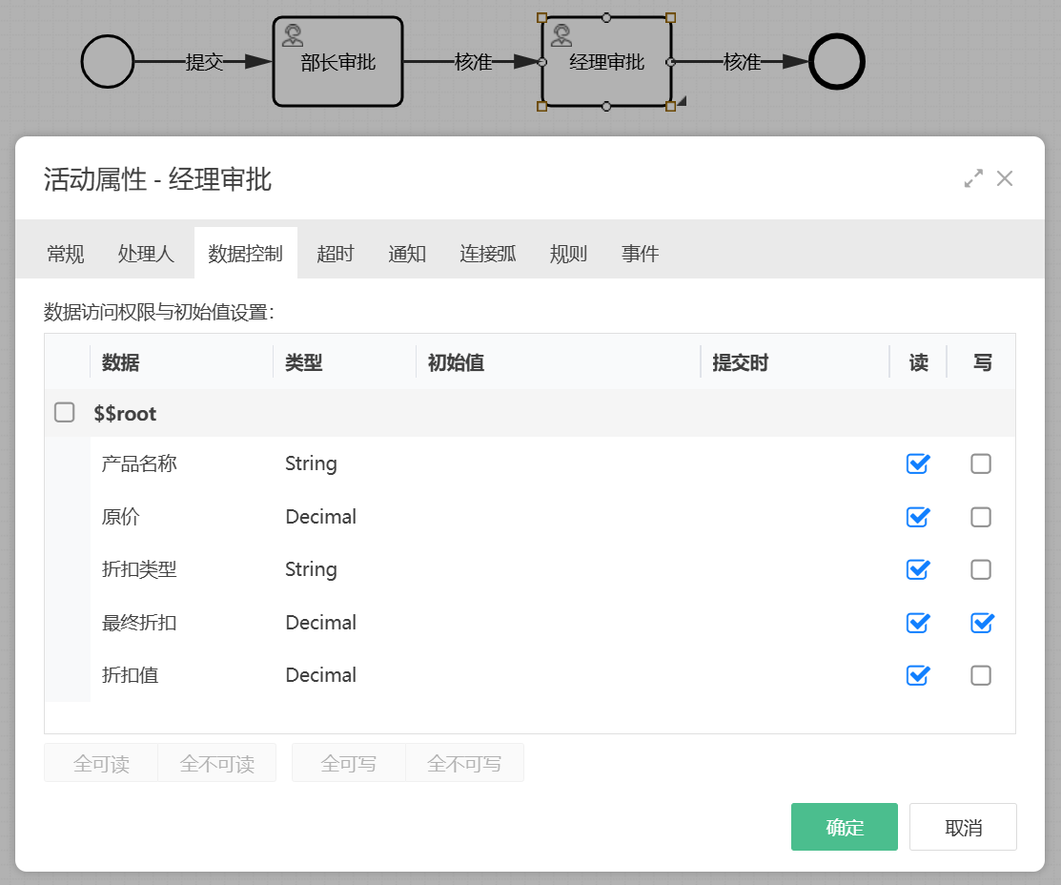Viewport: 1061px width, 885px height.
Task: Click the 取消 button
Action: click(963, 827)
